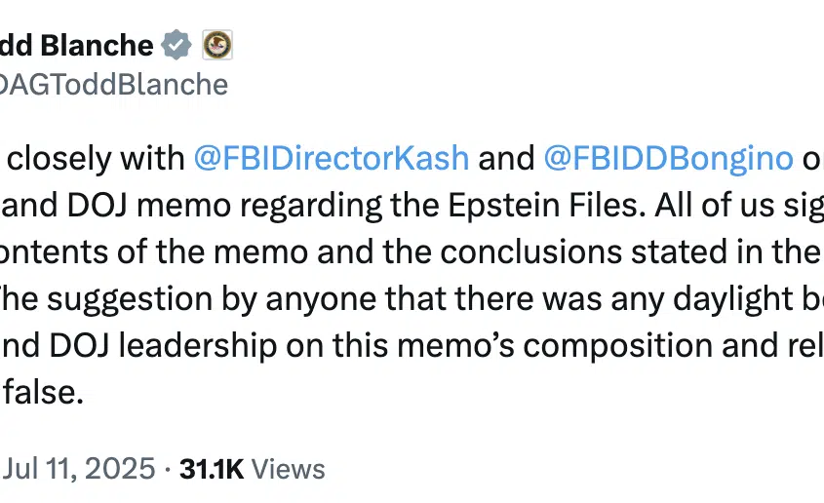The height and width of the screenshot is (503, 824).
Task: Click the word "false." ending the post
Action: pyautogui.click(x=44, y=392)
